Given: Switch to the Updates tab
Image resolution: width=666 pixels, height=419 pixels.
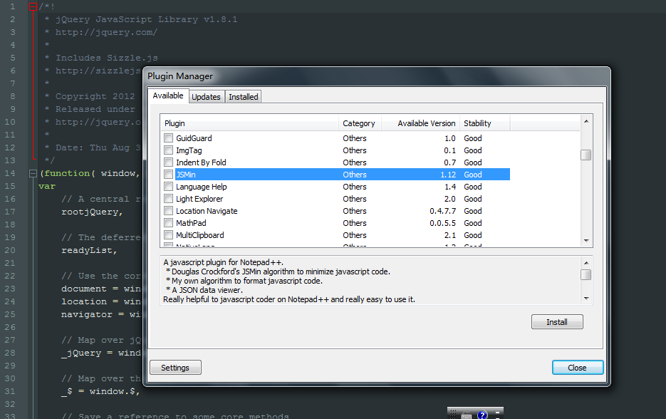Looking at the screenshot, I should [x=207, y=96].
